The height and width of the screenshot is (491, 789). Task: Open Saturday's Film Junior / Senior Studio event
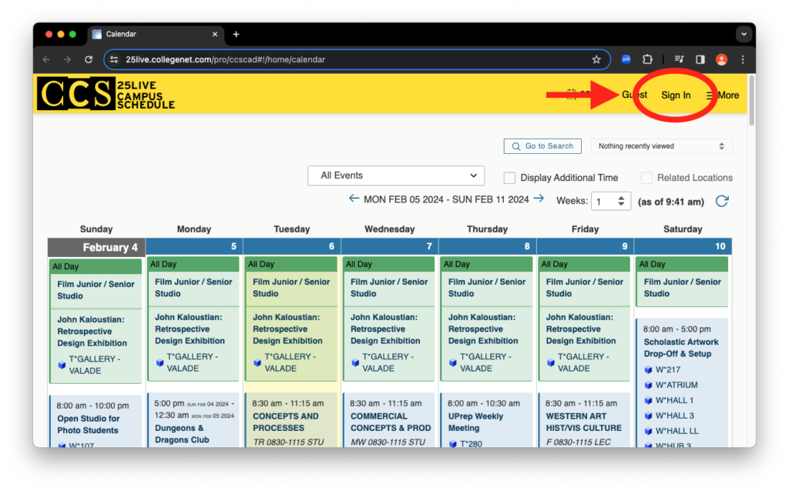pos(683,288)
